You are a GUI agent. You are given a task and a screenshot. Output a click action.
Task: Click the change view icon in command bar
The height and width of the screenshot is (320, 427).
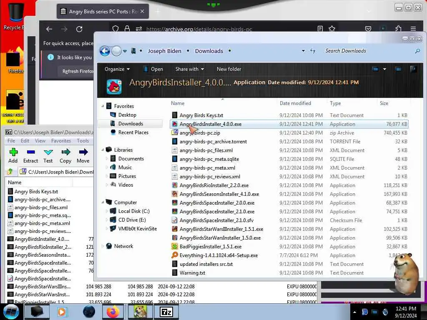tap(375, 69)
